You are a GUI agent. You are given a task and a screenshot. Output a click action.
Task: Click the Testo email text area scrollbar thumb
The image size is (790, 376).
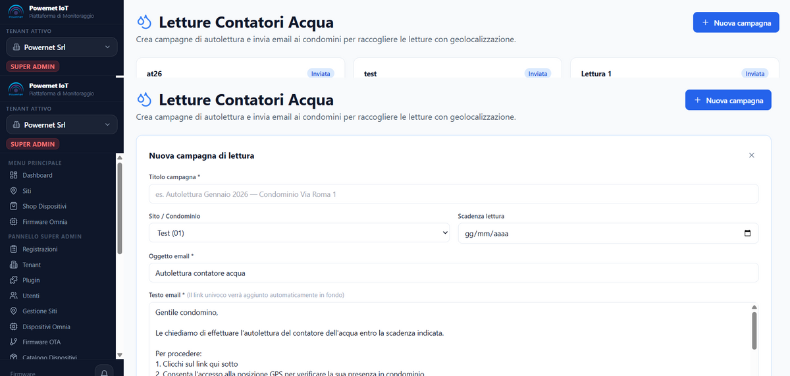tap(754, 331)
